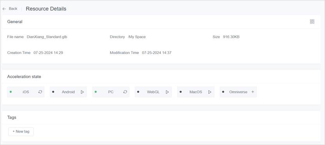Image resolution: width=325 pixels, height=145 pixels.
Task: Click the black status dot for Omniverse
Action: 223,92
